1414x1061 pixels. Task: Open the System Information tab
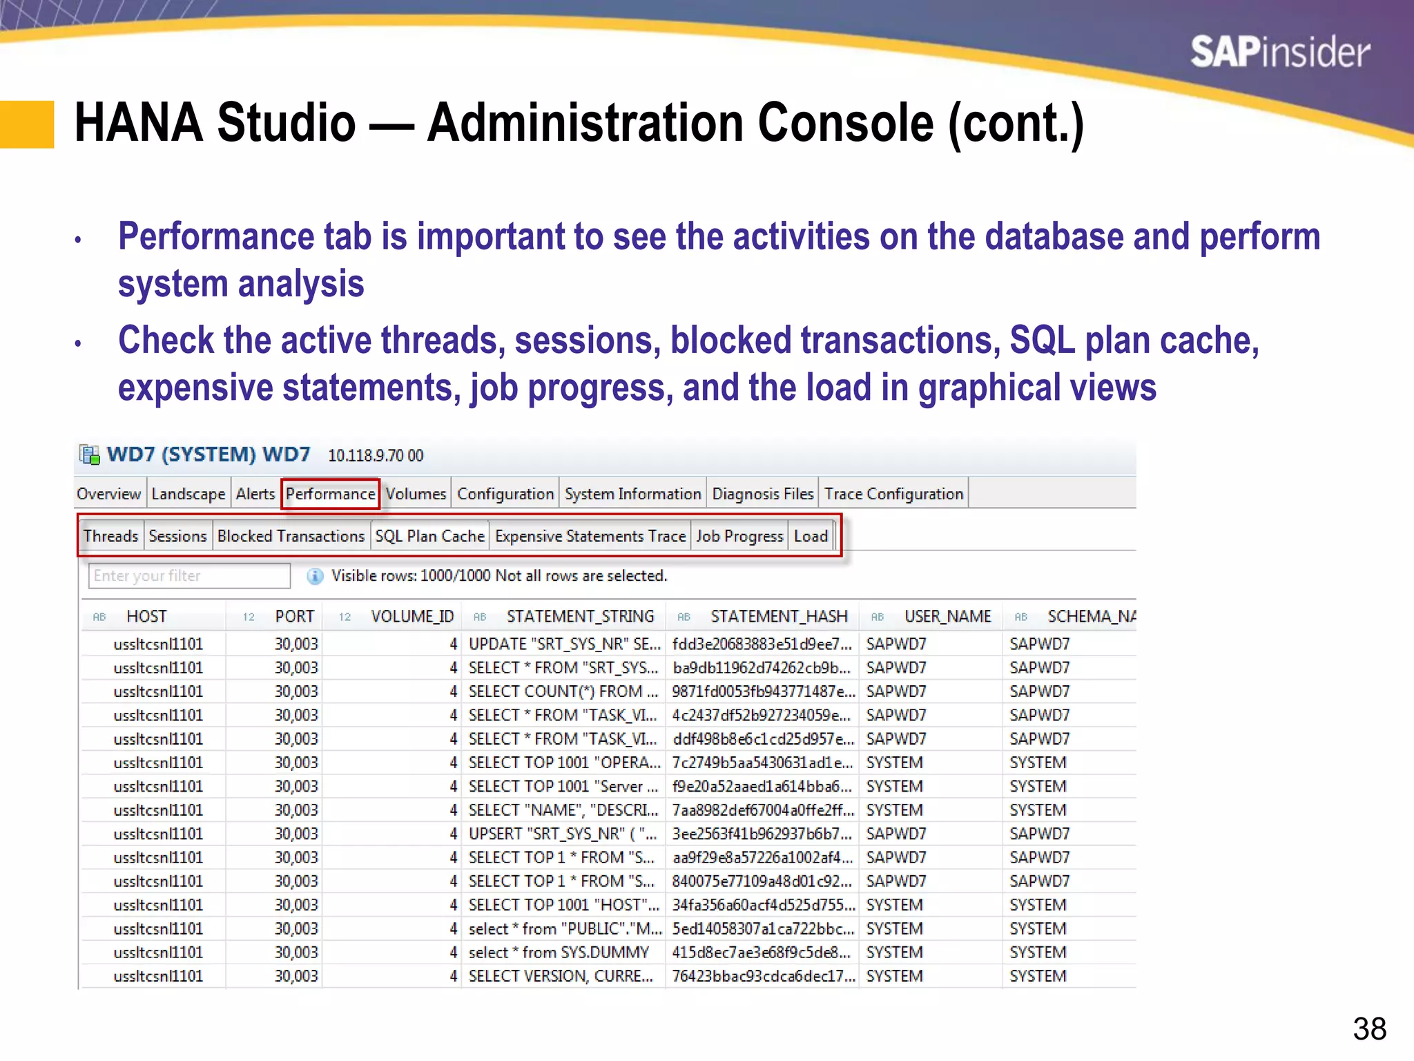click(x=633, y=494)
